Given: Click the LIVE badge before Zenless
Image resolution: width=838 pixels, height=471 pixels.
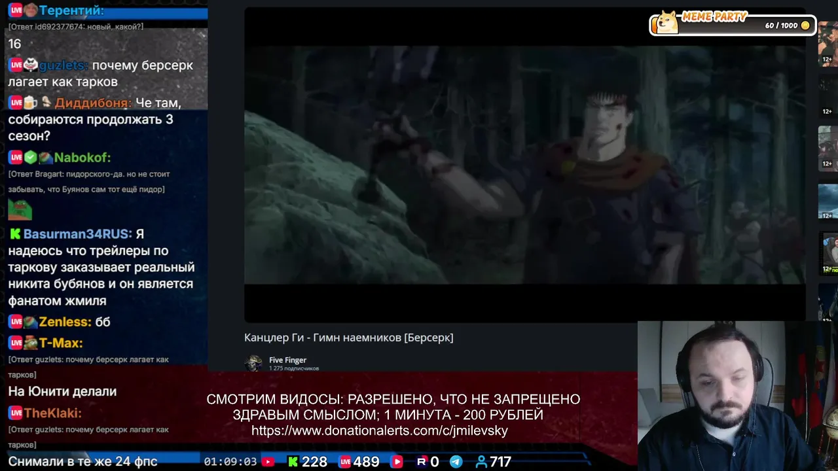Looking at the screenshot, I should coord(15,322).
